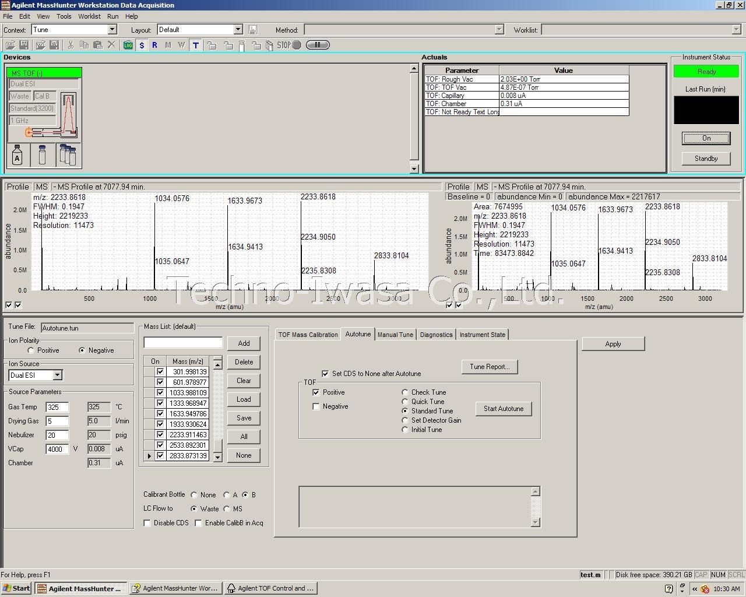The width and height of the screenshot is (746, 597).
Task: Click the Start Autotune button
Action: pyautogui.click(x=504, y=409)
